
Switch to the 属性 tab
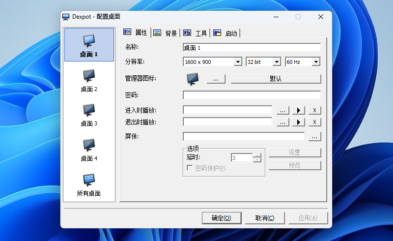point(136,32)
